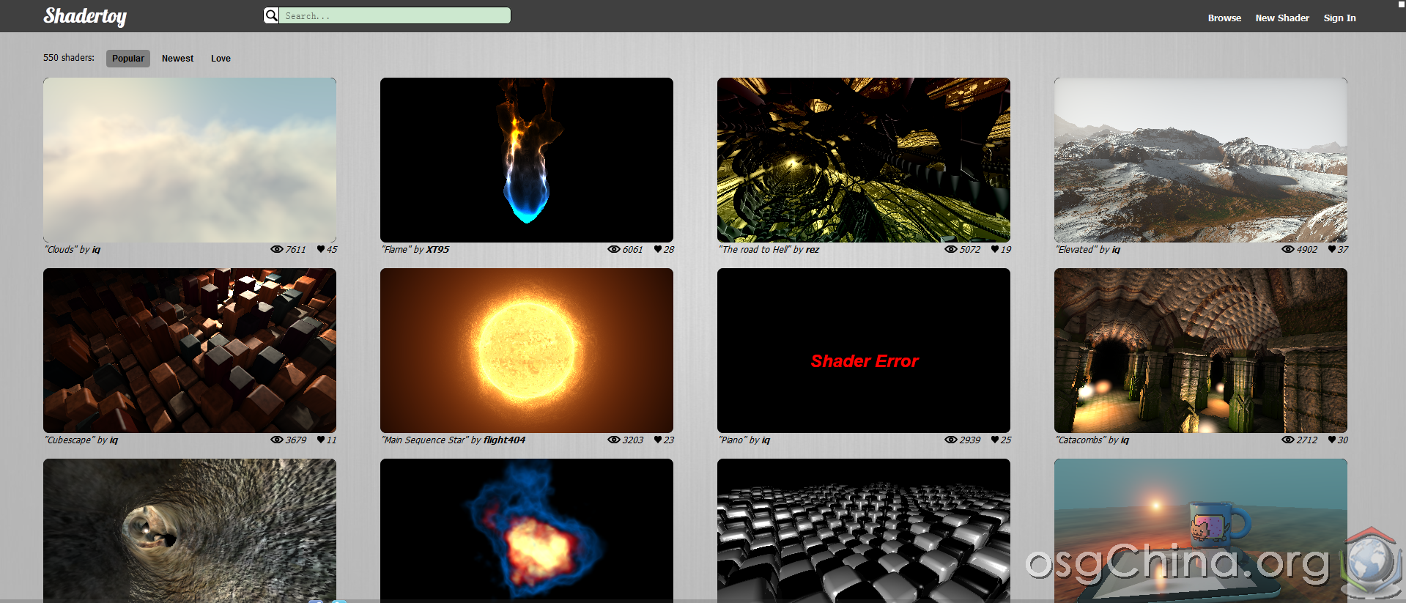1406x603 pixels.
Task: Open the Cubescape shader thumbnail
Action: coord(190,350)
